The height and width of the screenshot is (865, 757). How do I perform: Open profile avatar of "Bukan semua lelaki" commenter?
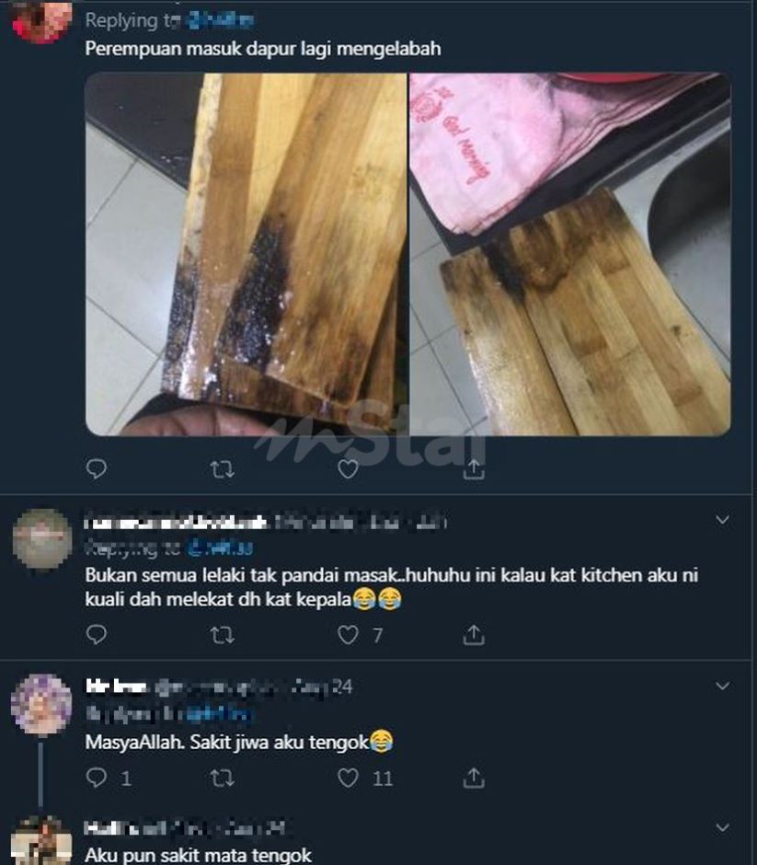(x=41, y=538)
